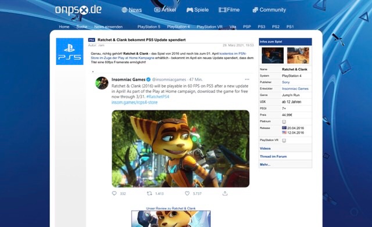
Task: Toggle the Platinum checkbox
Action: pos(284,121)
